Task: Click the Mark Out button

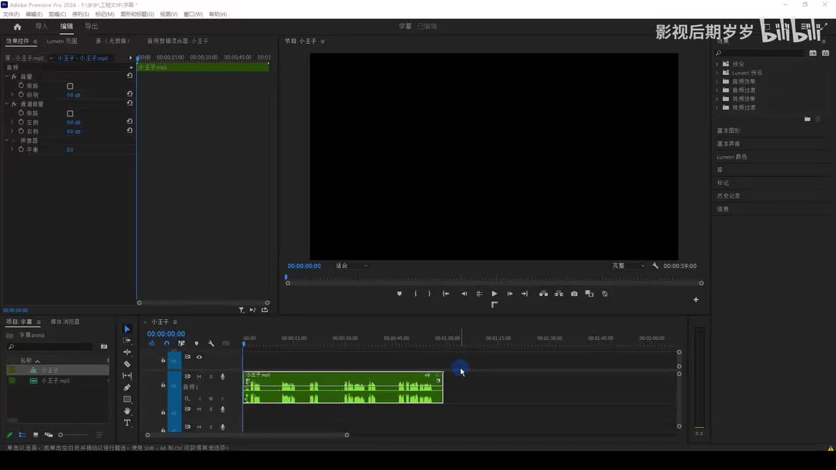Action: (x=429, y=294)
